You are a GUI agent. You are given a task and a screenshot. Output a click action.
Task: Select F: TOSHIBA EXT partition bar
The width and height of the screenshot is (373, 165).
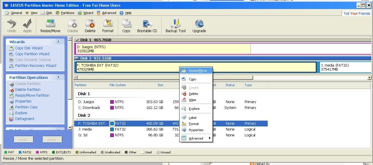(x=196, y=67)
